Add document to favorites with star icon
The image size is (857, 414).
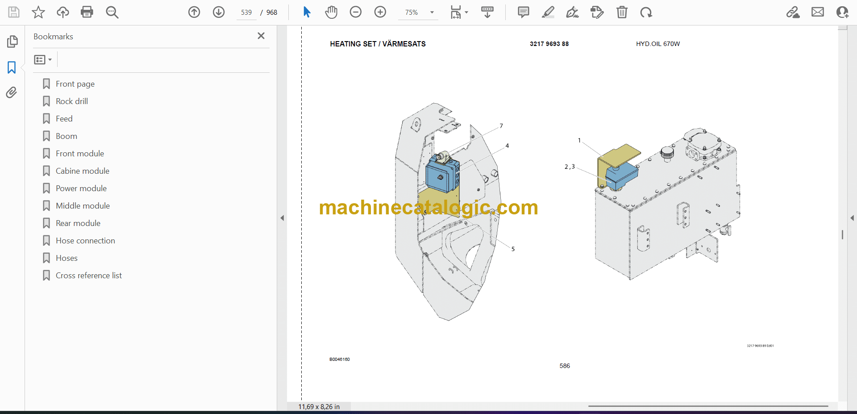38,12
